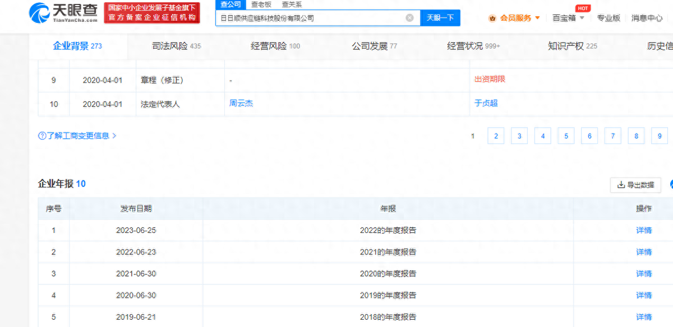Click the VIP crown member icon

[x=492, y=18]
